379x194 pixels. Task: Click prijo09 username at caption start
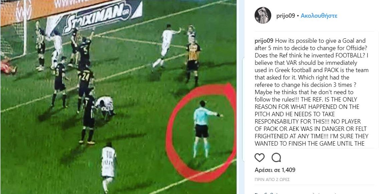(x=264, y=41)
